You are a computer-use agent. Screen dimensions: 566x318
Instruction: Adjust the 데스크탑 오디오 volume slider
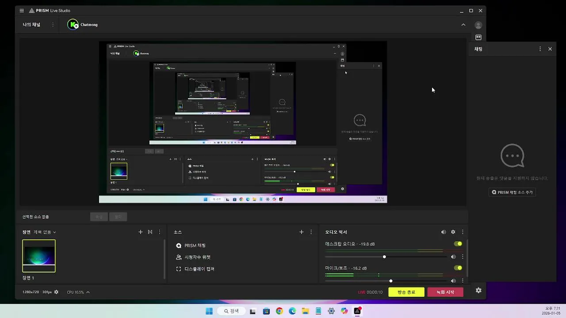(x=384, y=257)
